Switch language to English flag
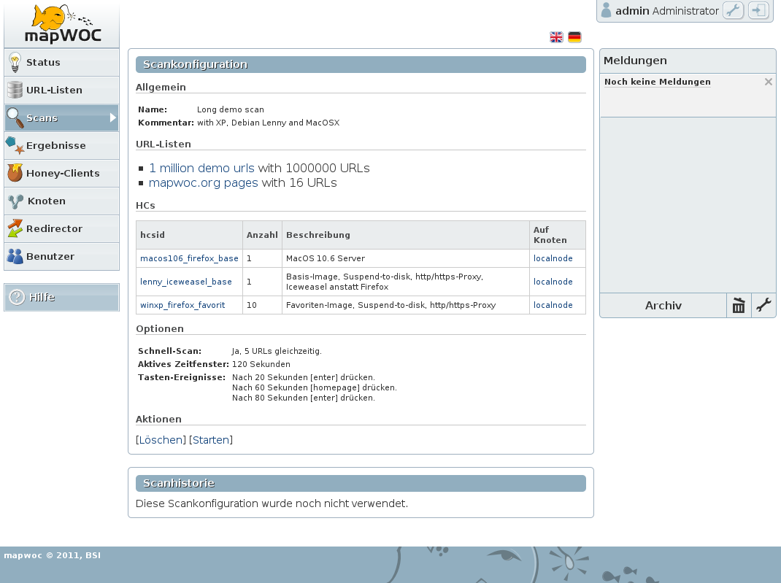The height and width of the screenshot is (583, 781). click(x=556, y=37)
